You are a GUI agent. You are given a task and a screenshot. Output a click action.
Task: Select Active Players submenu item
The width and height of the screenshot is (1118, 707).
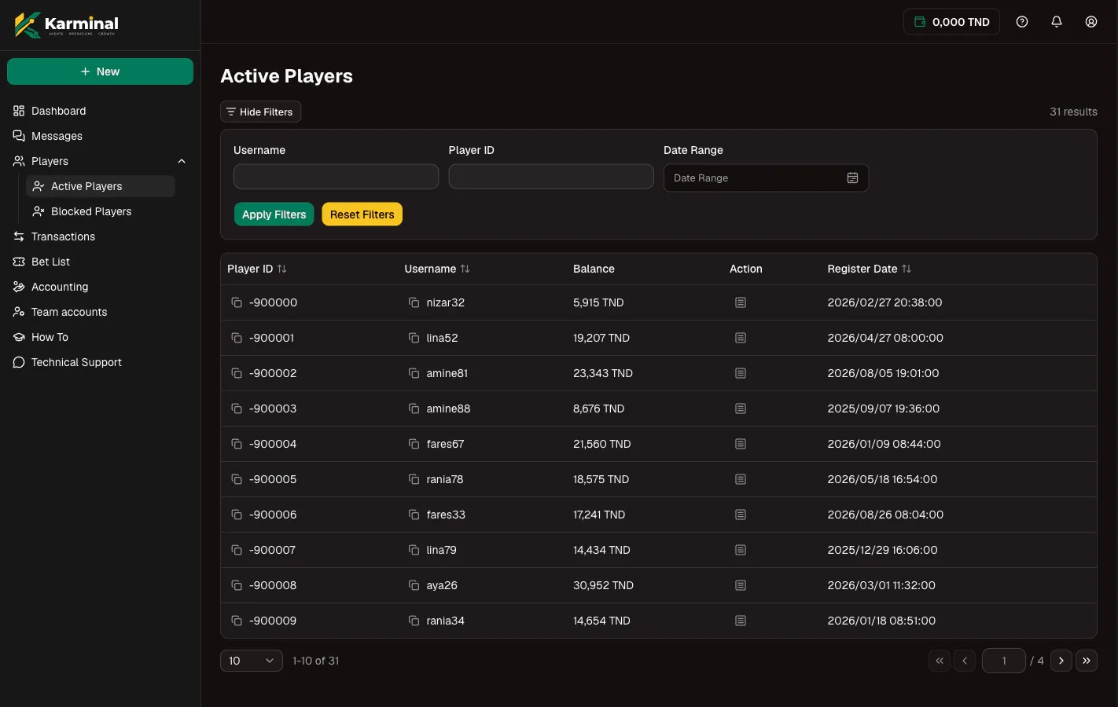pyautogui.click(x=101, y=186)
